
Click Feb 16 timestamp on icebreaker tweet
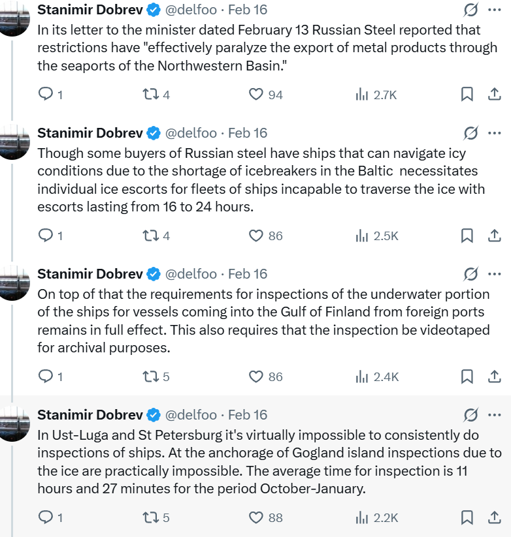[x=248, y=133]
